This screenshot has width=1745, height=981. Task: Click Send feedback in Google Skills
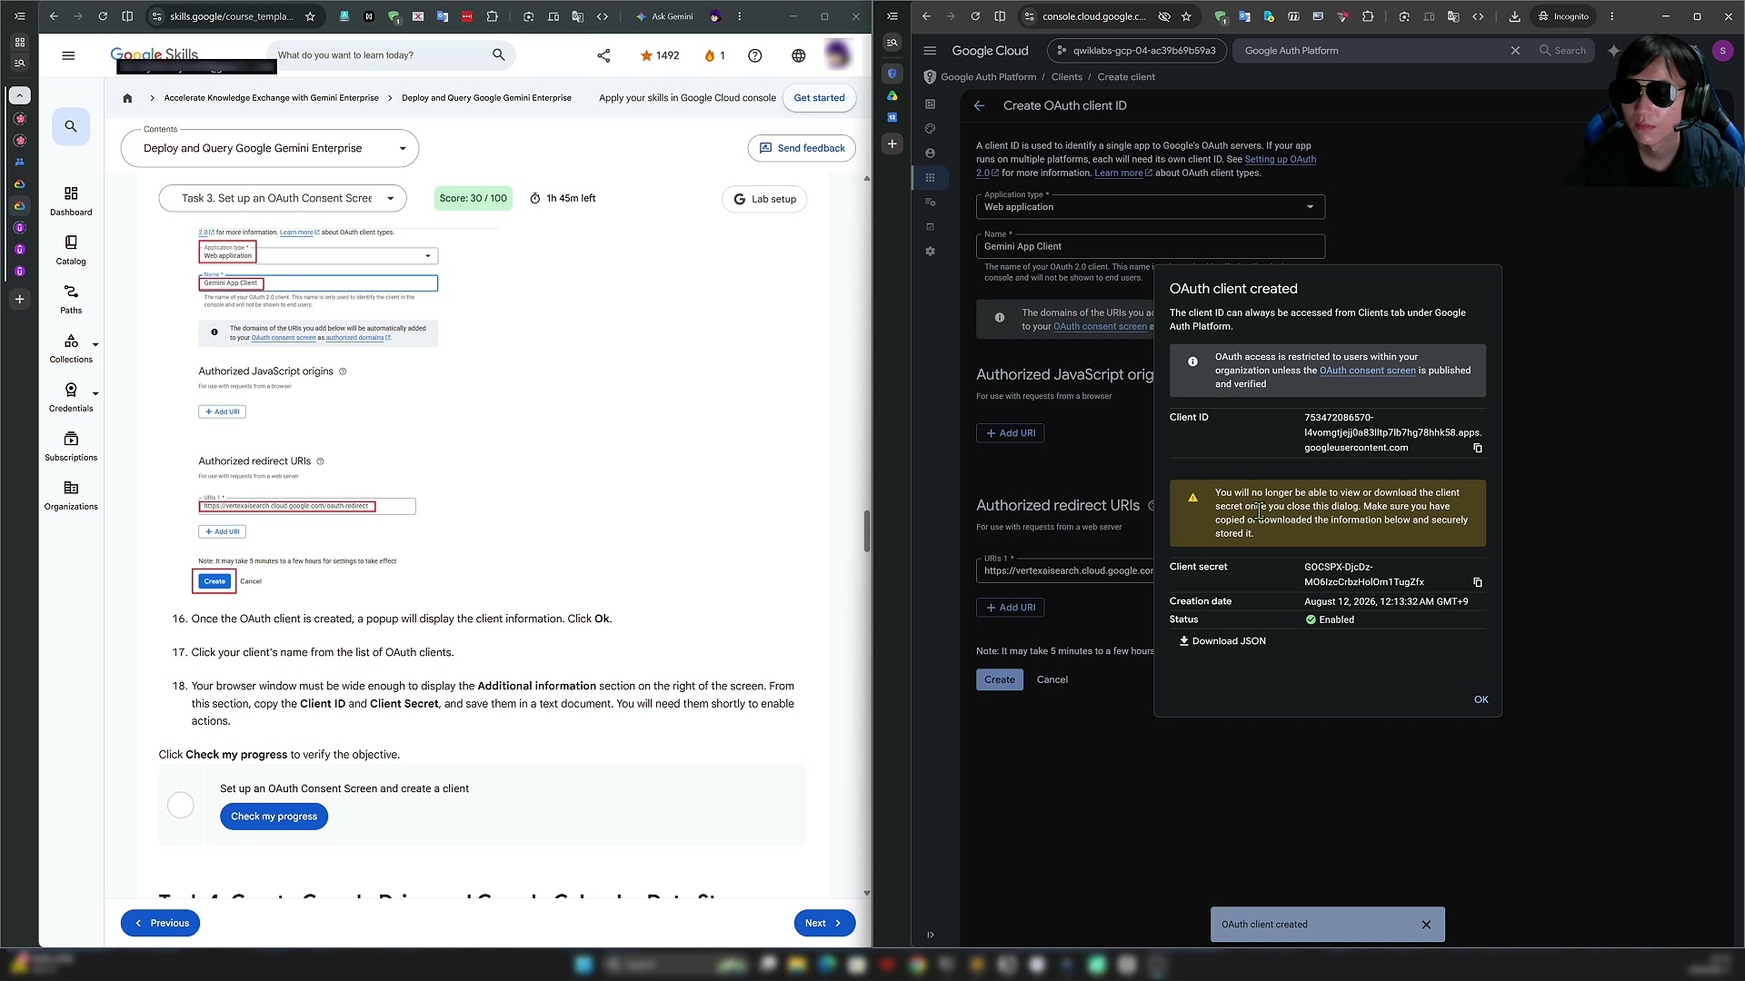[x=802, y=148]
